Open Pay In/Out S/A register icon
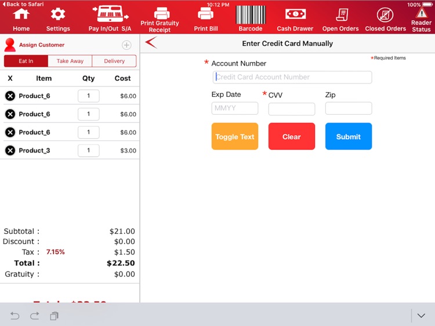The image size is (435, 326). click(110, 14)
